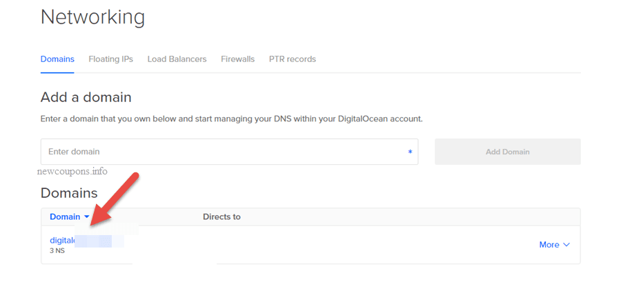Click the chevron next to More
The height and width of the screenshot is (282, 621).
tap(567, 245)
